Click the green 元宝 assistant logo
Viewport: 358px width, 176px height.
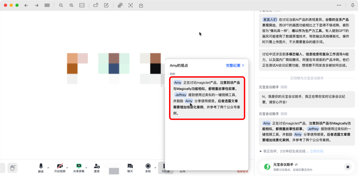click(267, 167)
